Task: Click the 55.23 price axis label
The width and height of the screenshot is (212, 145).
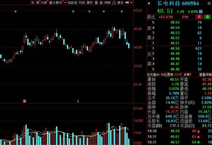Action: 138,11
